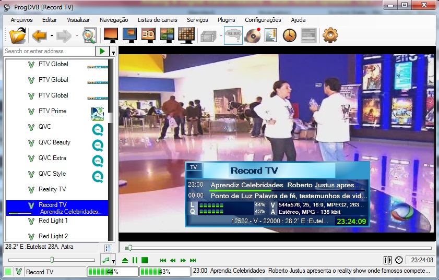Viewport: 439px width, 280px height.
Task: Open the Navegação menu
Action: pos(114,20)
